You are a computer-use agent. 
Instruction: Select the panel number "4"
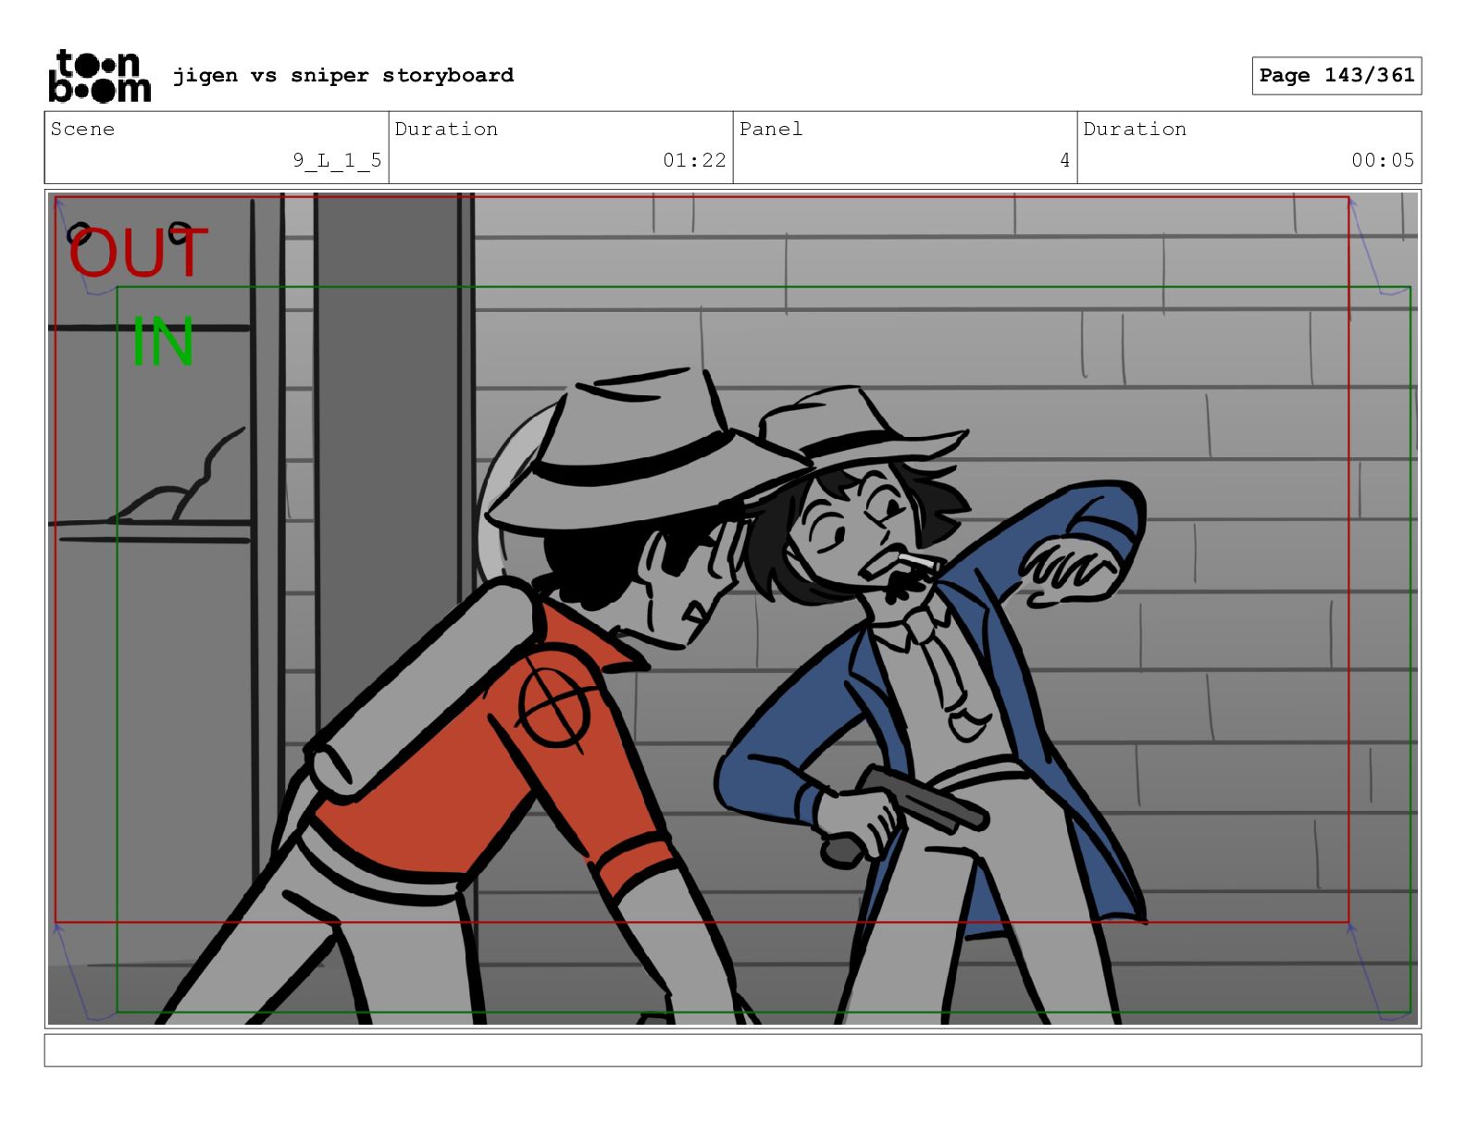(1065, 160)
